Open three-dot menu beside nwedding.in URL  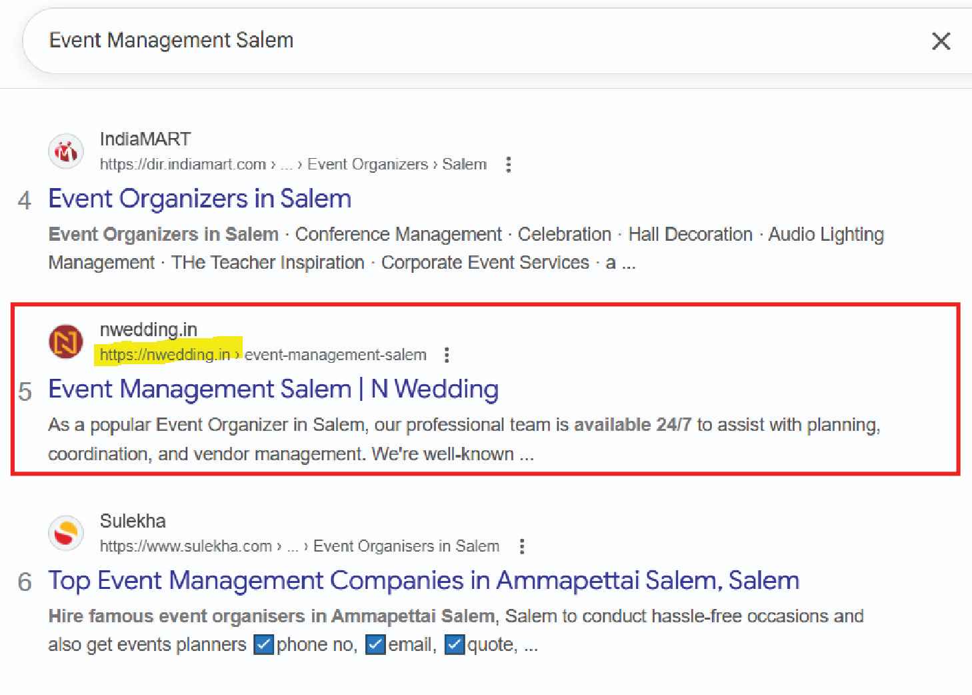tap(447, 355)
